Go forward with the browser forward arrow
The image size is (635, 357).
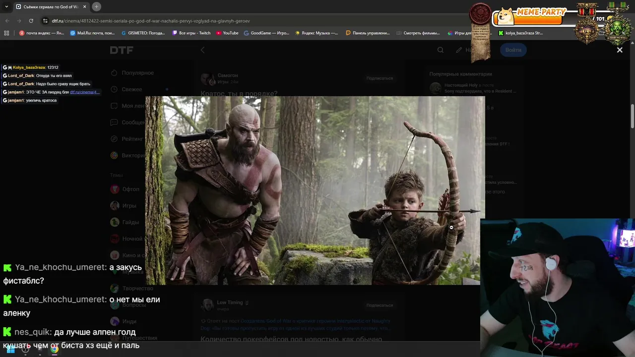click(x=19, y=21)
